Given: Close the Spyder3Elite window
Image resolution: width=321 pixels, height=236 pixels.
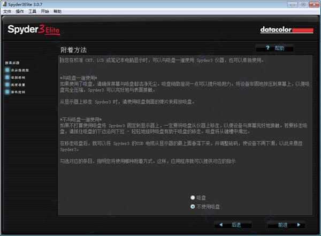Looking at the screenshot, I should pos(314,4).
